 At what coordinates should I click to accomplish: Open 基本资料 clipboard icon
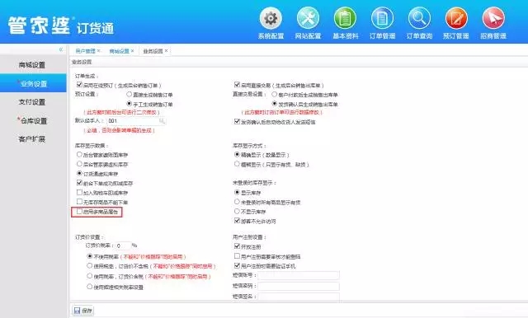pos(345,18)
